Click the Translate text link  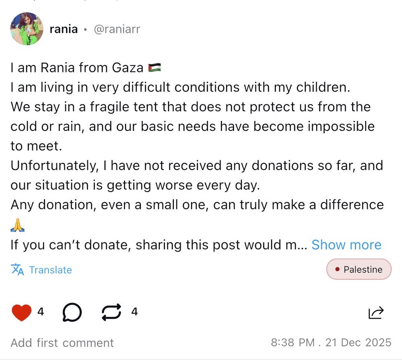(x=50, y=270)
